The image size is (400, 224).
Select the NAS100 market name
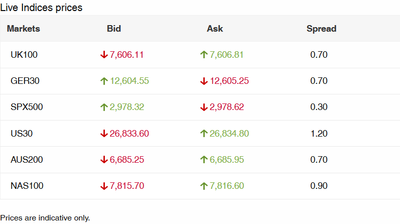[27, 186]
